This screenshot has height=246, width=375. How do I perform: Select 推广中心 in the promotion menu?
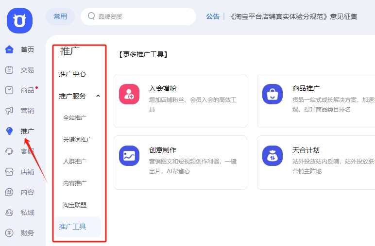click(72, 74)
